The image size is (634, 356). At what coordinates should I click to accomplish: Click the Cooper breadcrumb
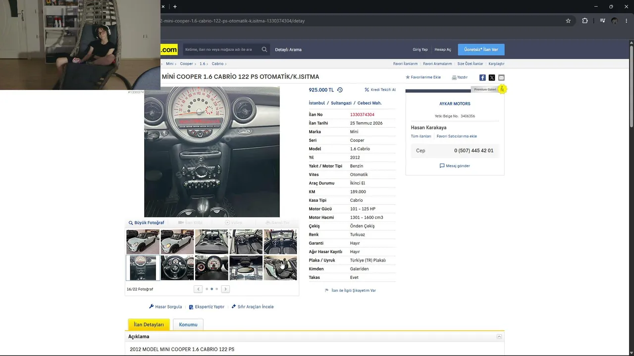coord(187,64)
